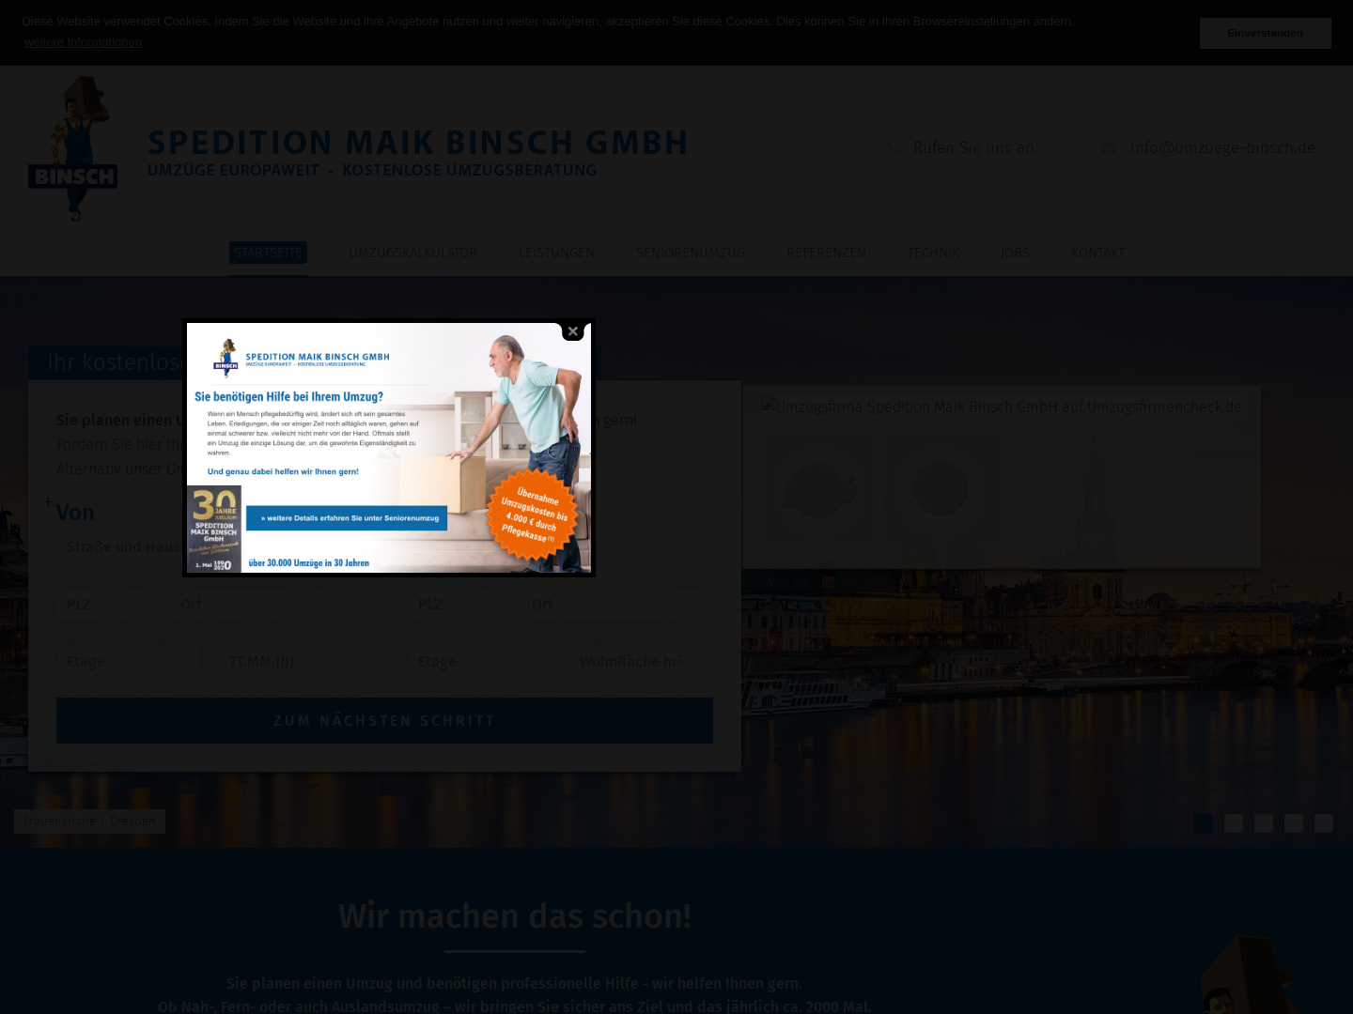Image resolution: width=1353 pixels, height=1014 pixels.
Task: Click the plus sign beside the Von heading
Action: click(48, 501)
